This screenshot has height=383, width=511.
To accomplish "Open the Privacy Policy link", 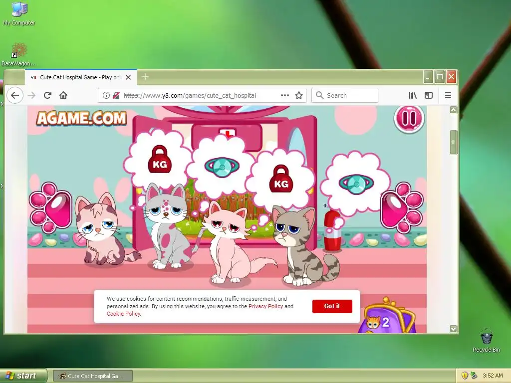I will pos(265,306).
